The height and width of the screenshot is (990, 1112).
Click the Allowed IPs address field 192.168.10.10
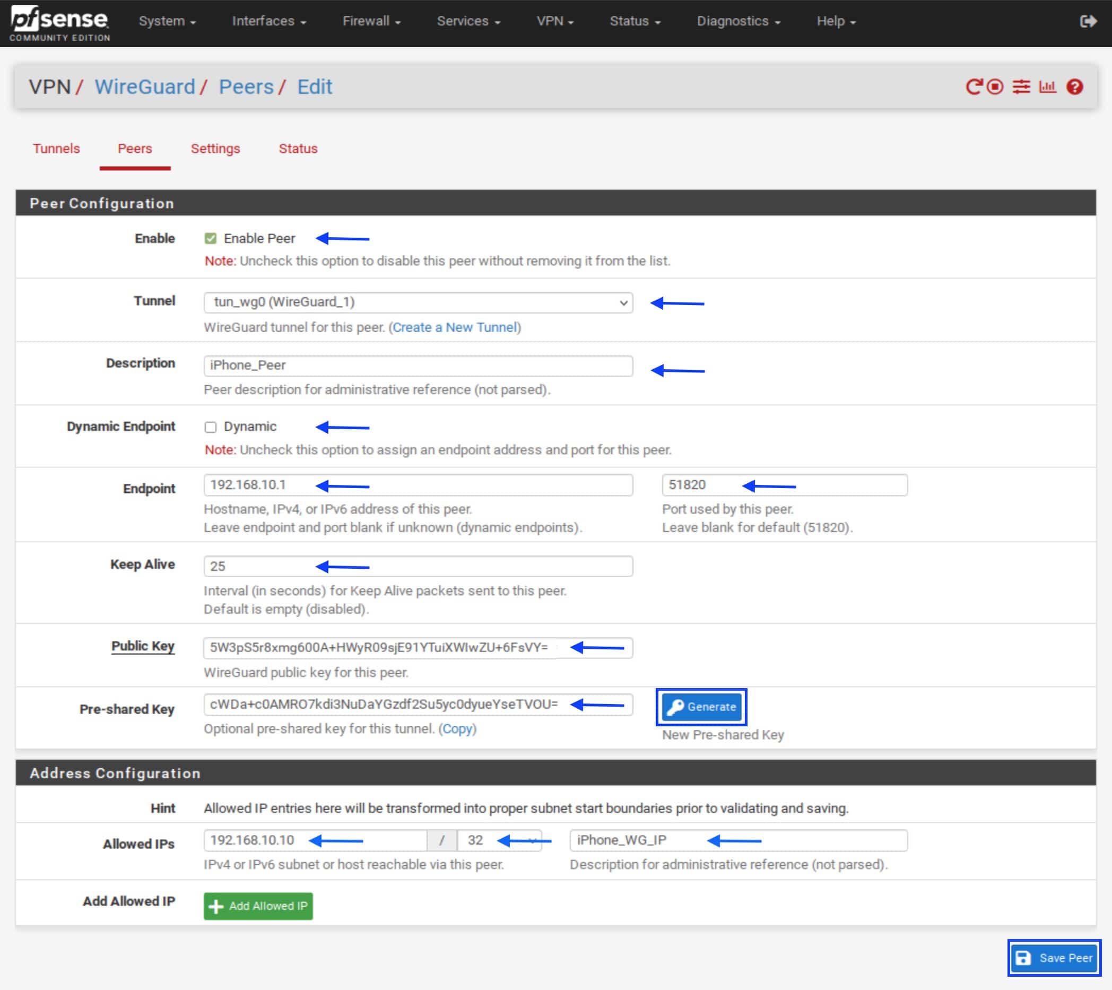click(316, 840)
